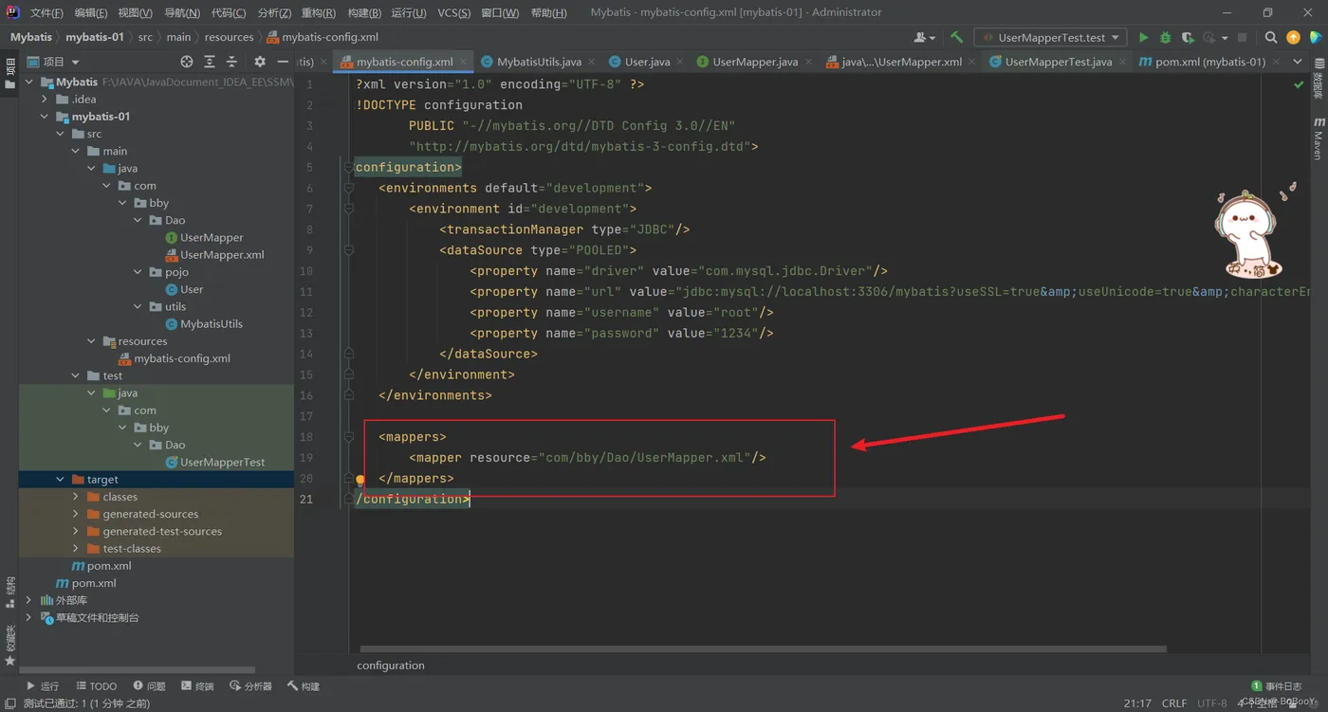Collapse the mybatis-01 module node
This screenshot has height=712, width=1328.
45,117
